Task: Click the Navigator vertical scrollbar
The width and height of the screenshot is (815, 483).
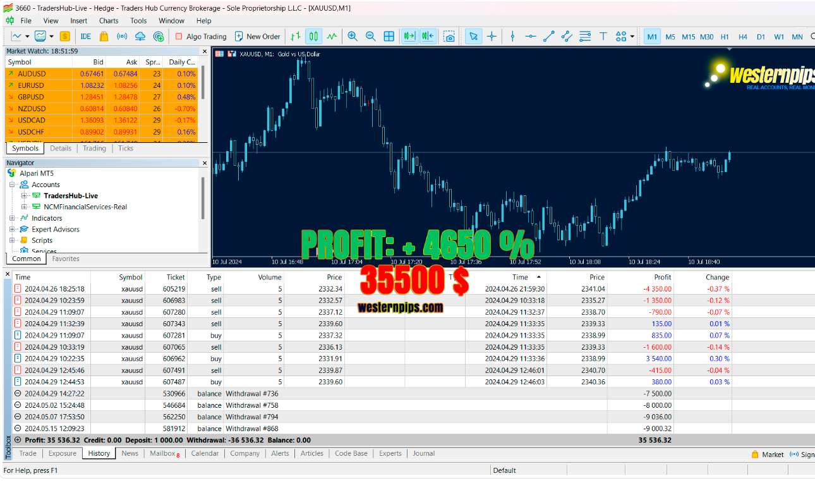Action: [203, 198]
